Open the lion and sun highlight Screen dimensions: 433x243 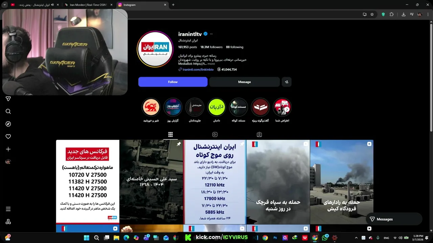click(151, 107)
